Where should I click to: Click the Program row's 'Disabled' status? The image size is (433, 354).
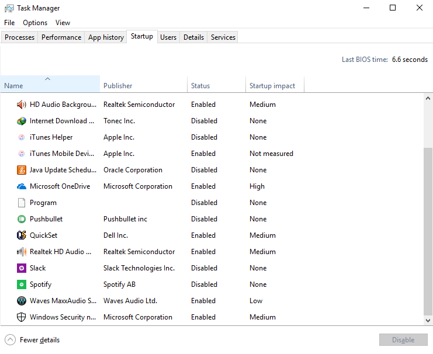(x=204, y=203)
